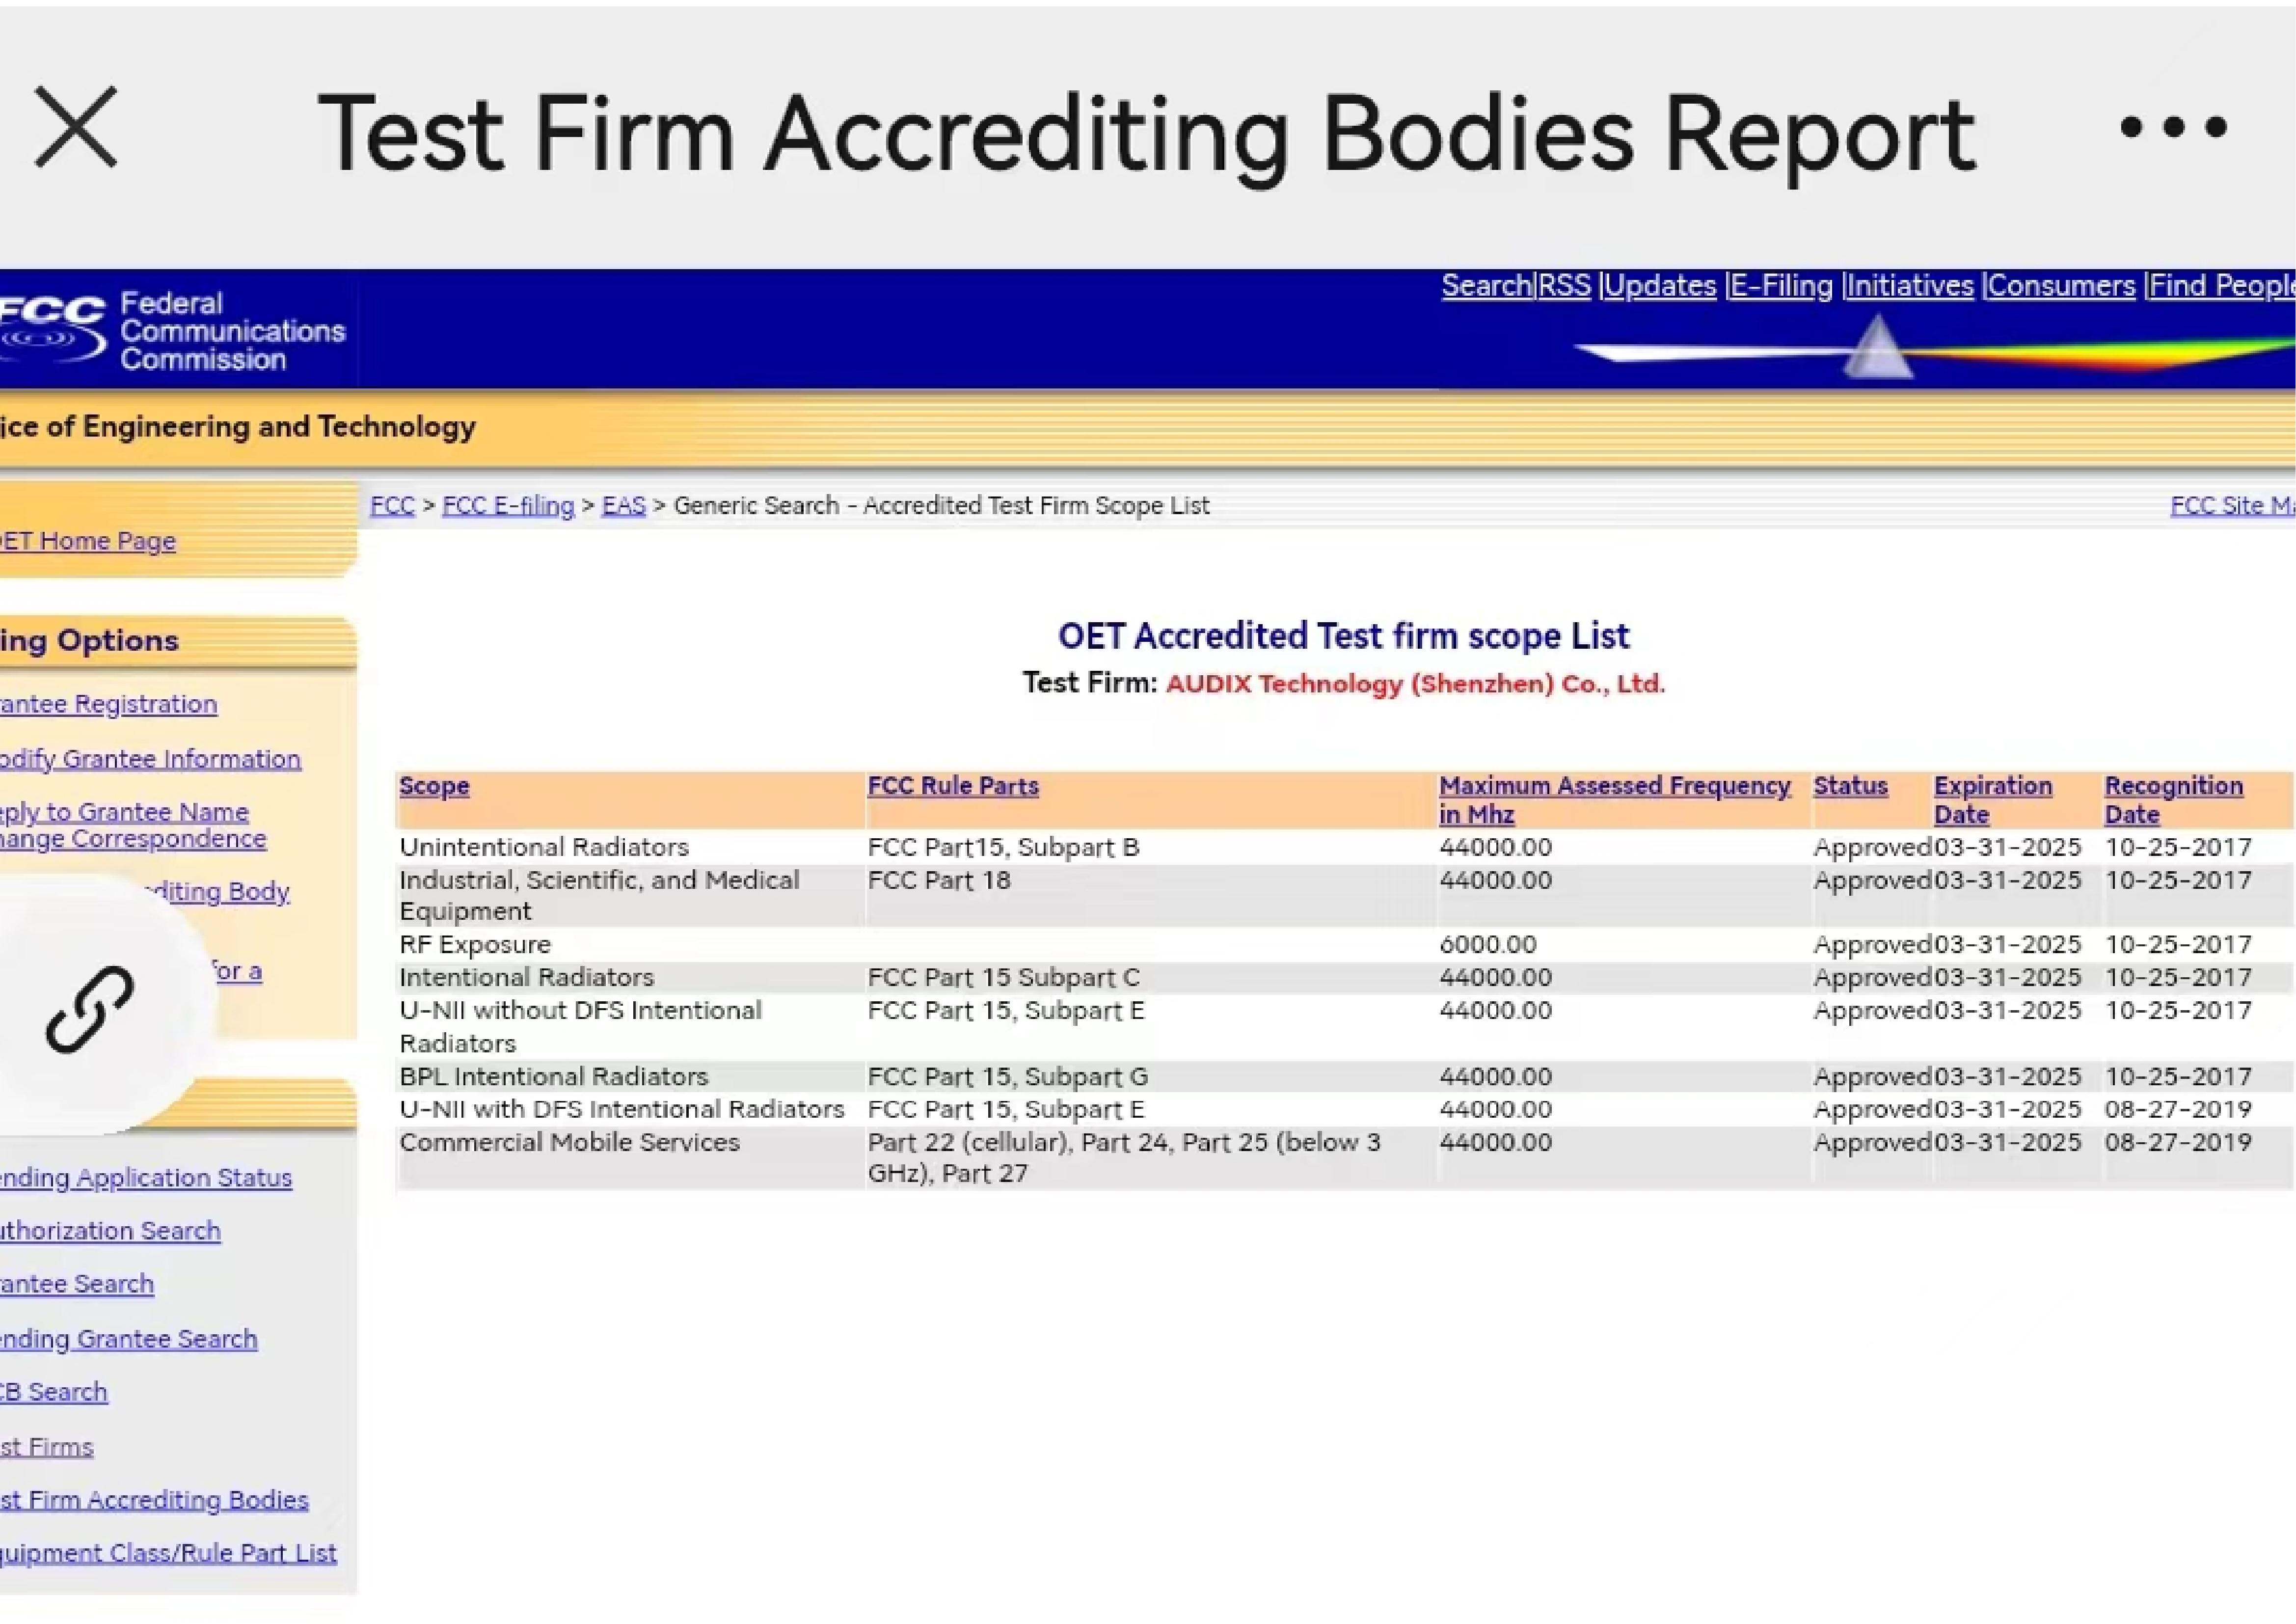2296x1624 pixels.
Task: Select the AUDIX Technology (Shenzhen) Co., Ltd. name
Action: click(1415, 684)
